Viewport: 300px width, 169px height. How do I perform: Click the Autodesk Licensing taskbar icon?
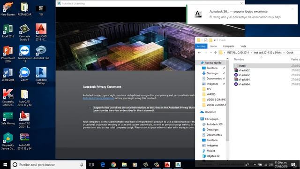pos(178,165)
